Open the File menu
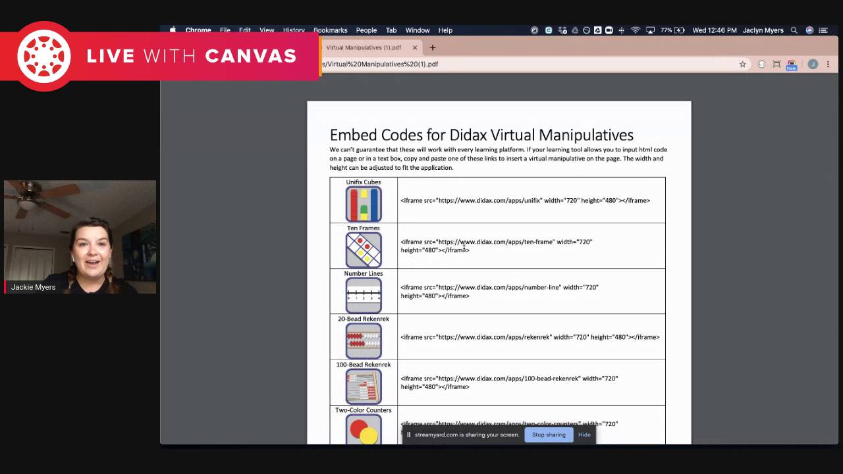Image resolution: width=843 pixels, height=474 pixels. coord(225,30)
